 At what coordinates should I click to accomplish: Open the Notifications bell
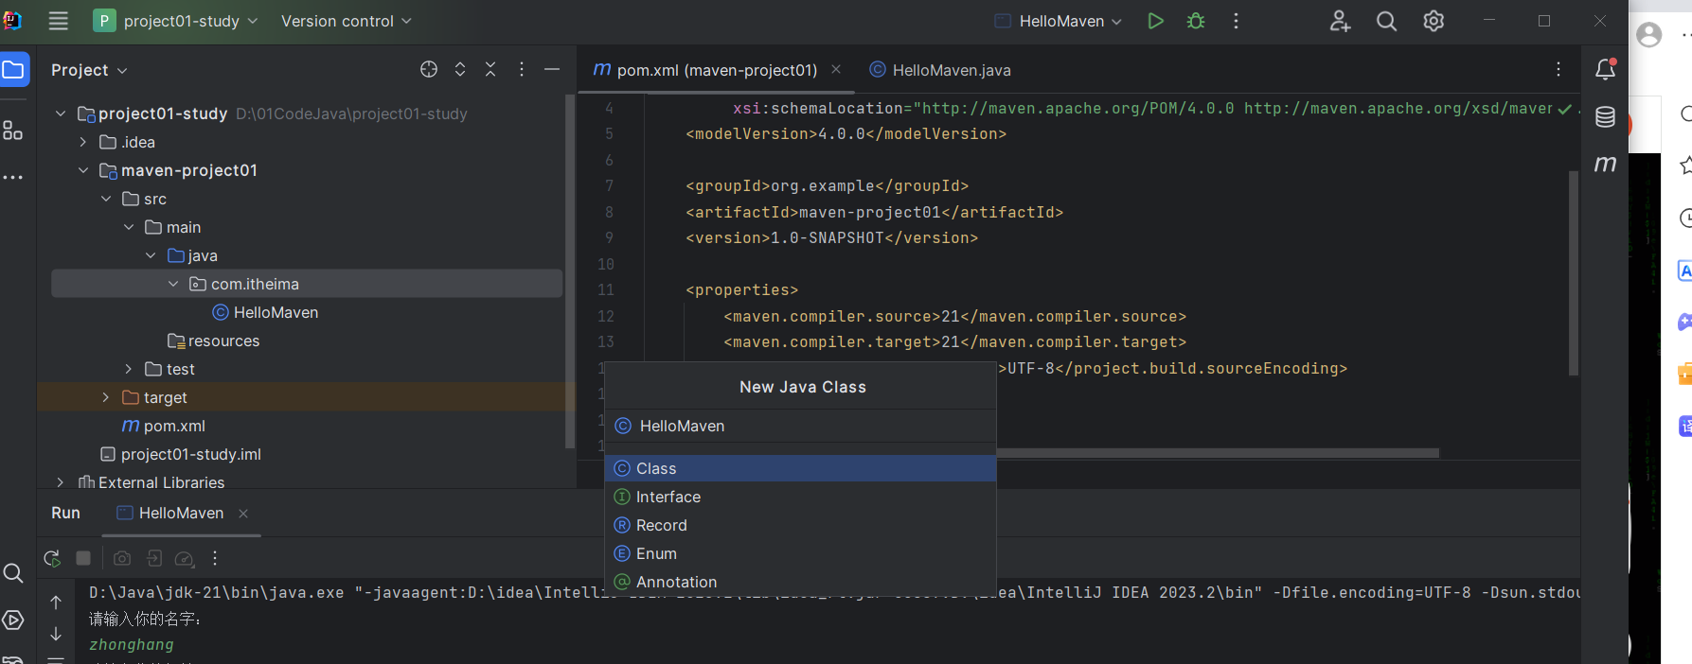(1605, 69)
